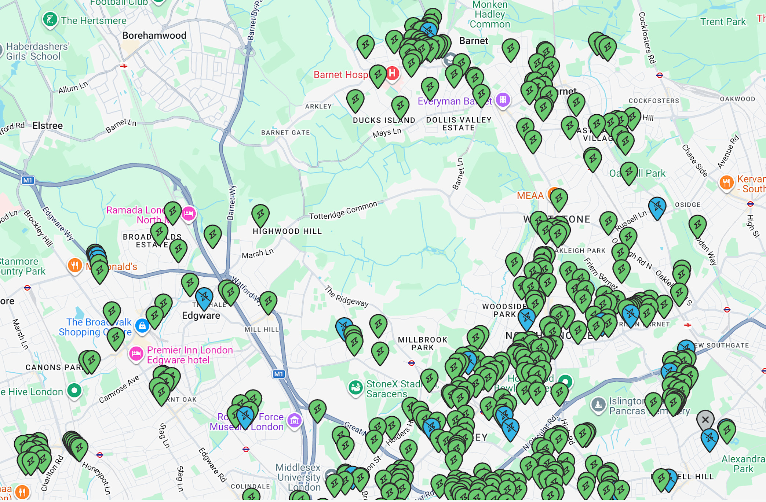The image size is (766, 502).
Task: Open the Ramada London pink hotel pin
Action: click(x=189, y=213)
